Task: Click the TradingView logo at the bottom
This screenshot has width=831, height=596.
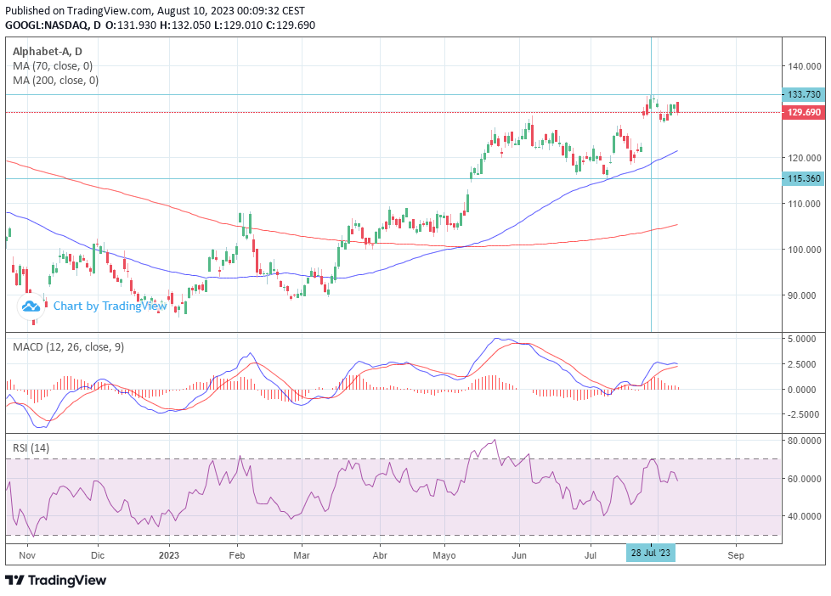Action: (55, 580)
